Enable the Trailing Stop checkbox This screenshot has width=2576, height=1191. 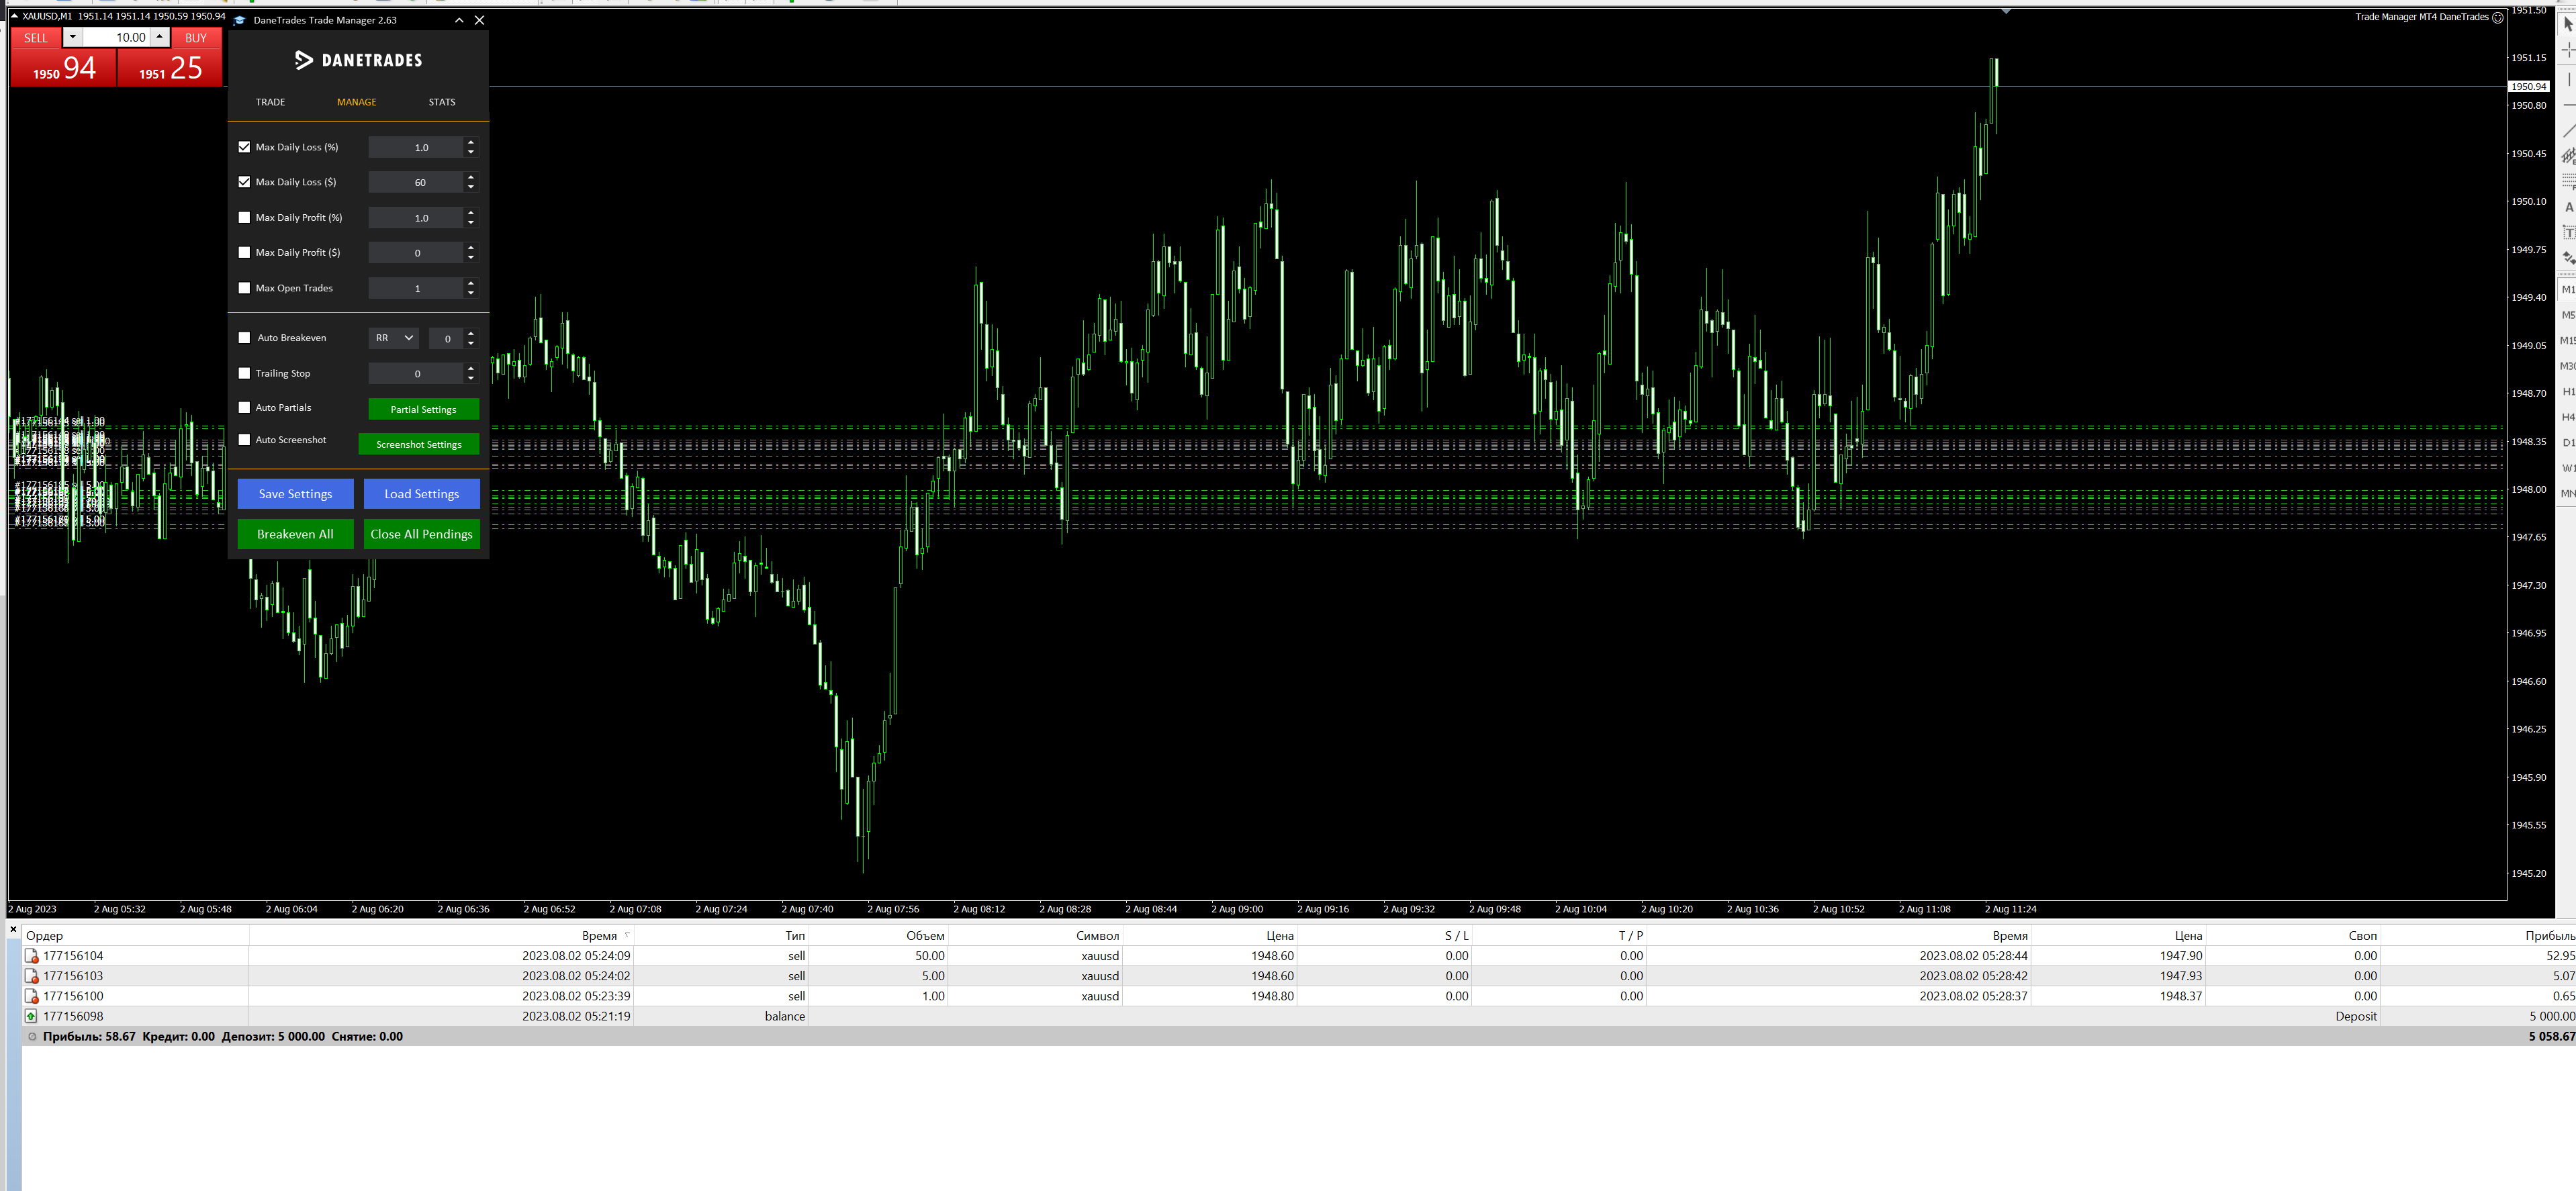244,373
